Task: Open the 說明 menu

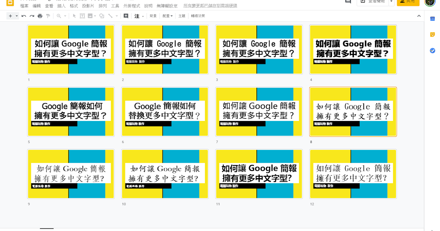Action: tap(148, 6)
